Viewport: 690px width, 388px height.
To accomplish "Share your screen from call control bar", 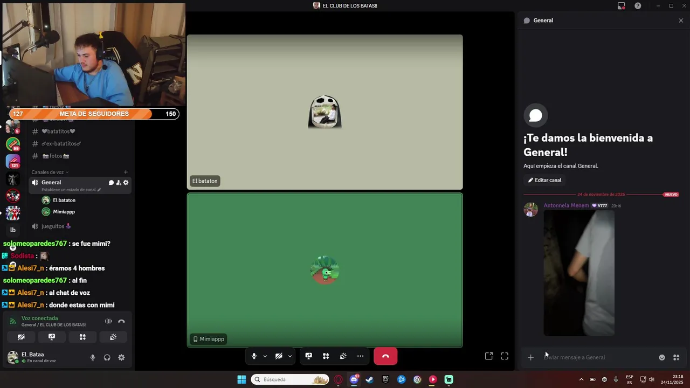I will pos(309,356).
